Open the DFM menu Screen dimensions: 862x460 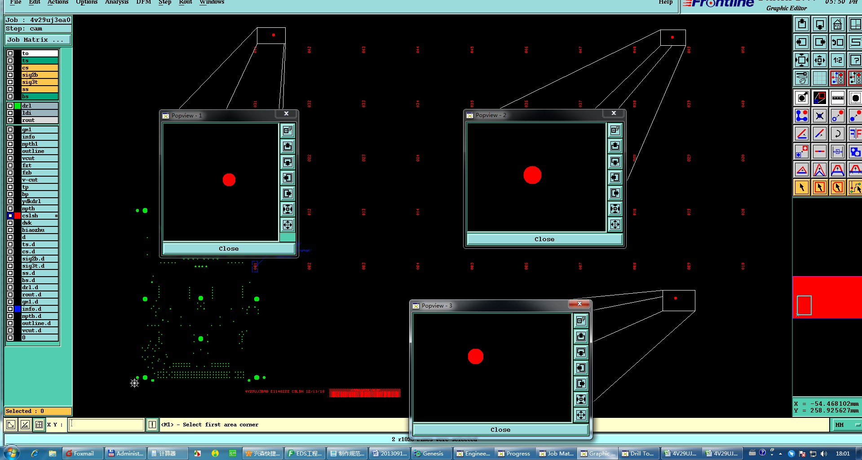coord(144,2)
